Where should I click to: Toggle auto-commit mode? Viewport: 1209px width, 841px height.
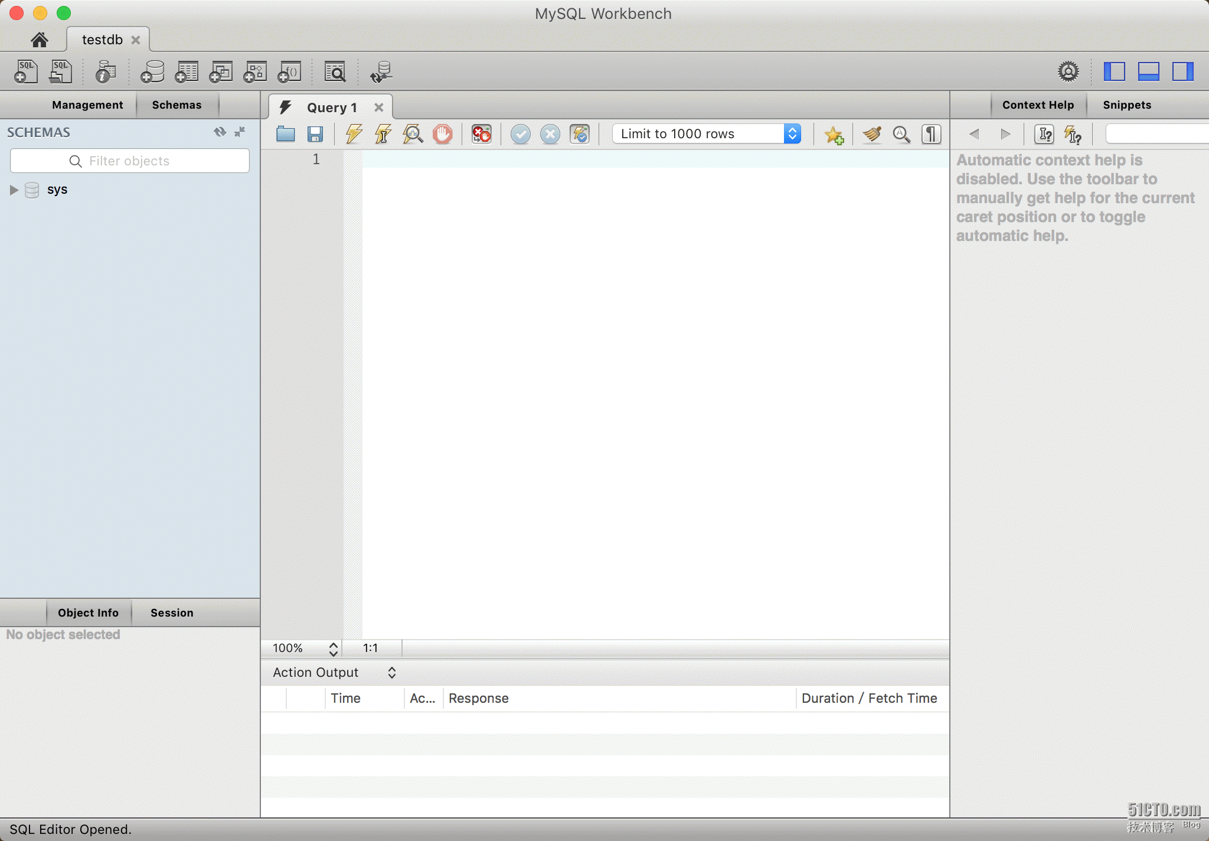coord(580,134)
